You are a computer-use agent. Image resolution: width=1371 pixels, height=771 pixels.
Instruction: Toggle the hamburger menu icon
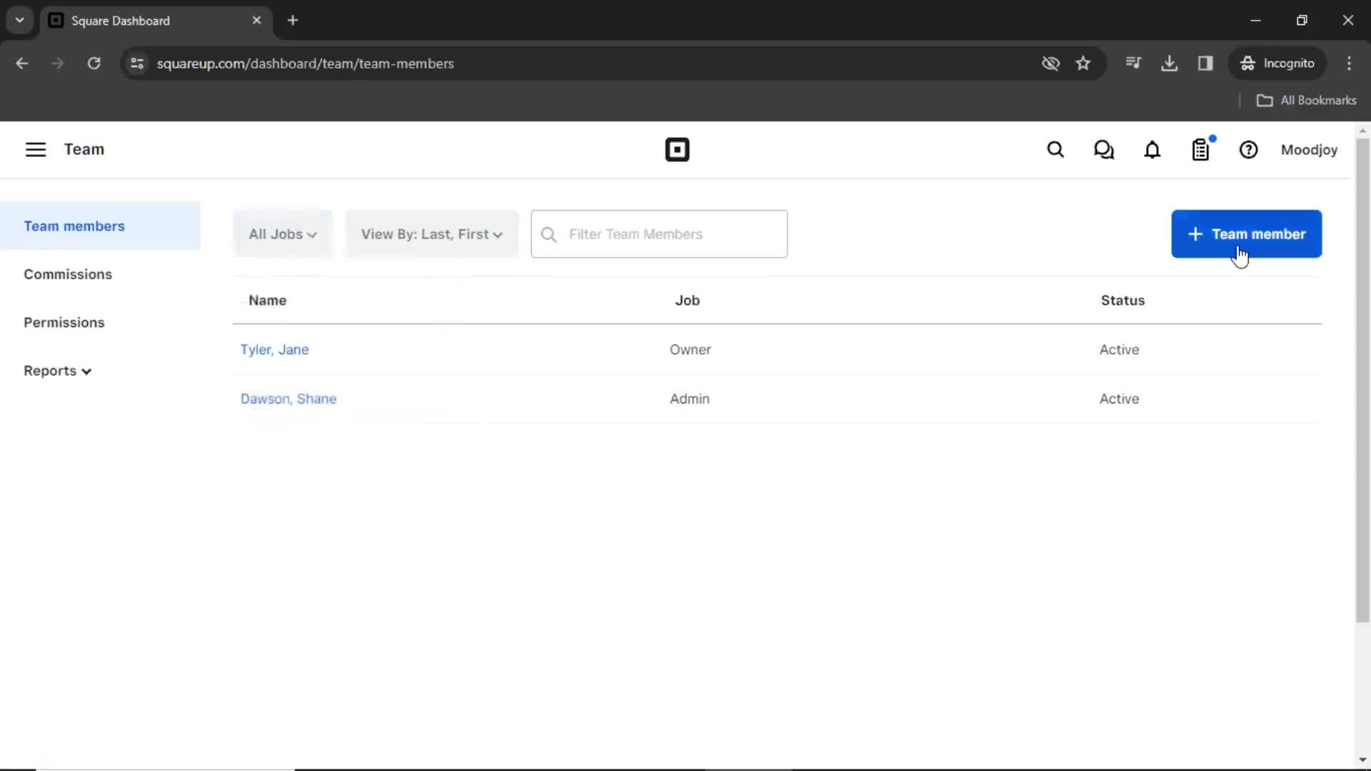tap(35, 150)
